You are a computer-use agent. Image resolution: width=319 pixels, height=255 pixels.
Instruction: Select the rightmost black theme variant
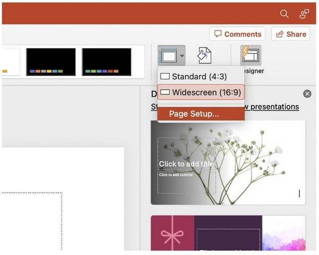click(107, 62)
